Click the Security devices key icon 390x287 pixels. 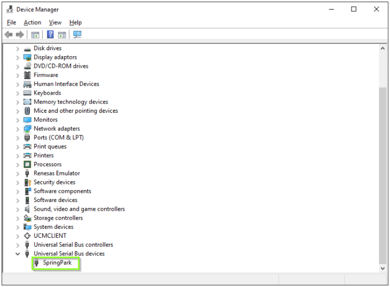[x=27, y=182]
